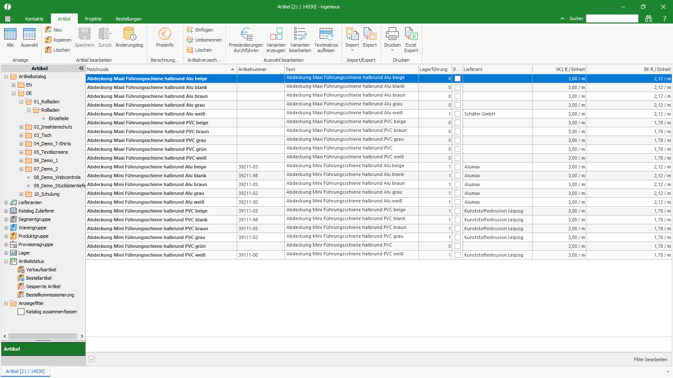This screenshot has width=673, height=378.
Task: Show all articles with Alle icon
Action: pyautogui.click(x=10, y=38)
